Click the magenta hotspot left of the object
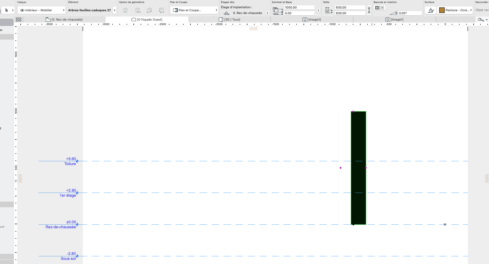The height and width of the screenshot is (264, 489). coord(340,168)
